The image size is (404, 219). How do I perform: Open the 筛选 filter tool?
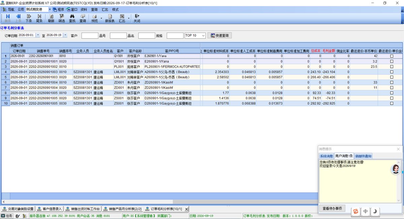[x=62, y=18]
